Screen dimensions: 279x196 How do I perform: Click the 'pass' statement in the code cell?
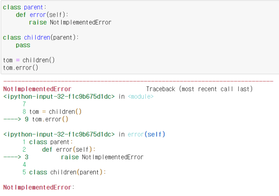click(x=23, y=45)
